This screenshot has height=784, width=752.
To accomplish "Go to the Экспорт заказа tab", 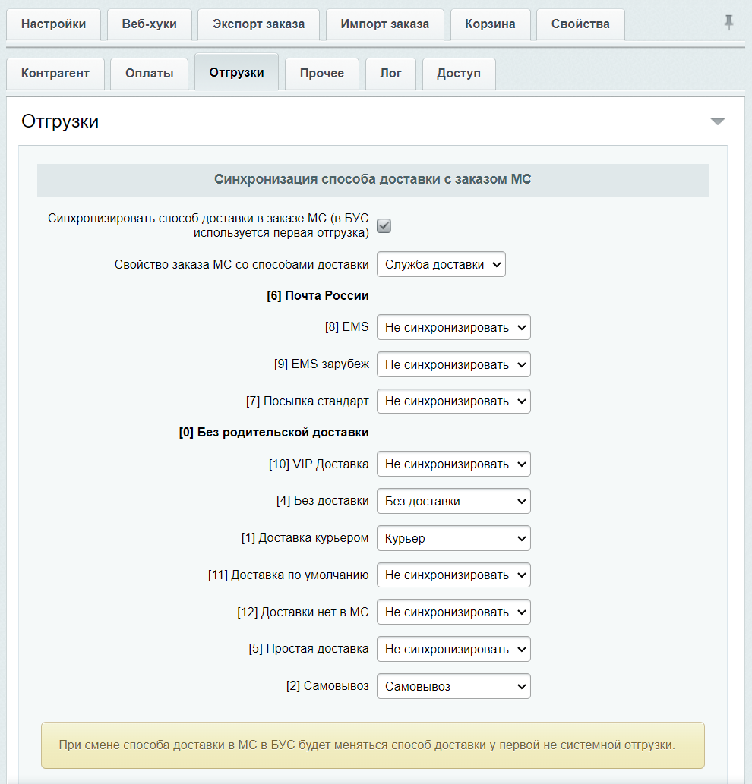I will pyautogui.click(x=258, y=24).
